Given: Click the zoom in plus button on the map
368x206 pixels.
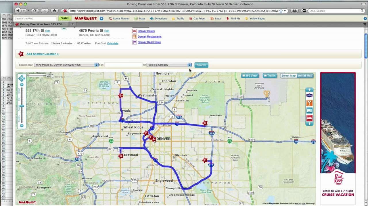Looking at the screenshot, I should click(x=22, y=85).
